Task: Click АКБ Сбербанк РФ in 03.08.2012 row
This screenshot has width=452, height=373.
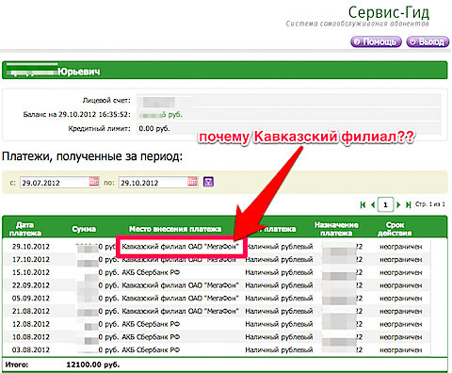Action: tap(151, 349)
